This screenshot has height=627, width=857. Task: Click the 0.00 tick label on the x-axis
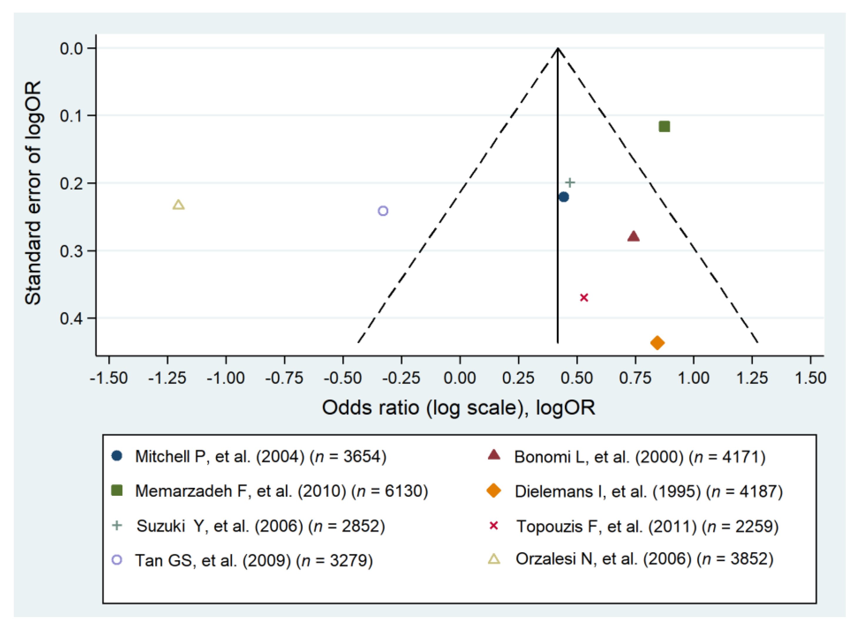click(x=460, y=378)
